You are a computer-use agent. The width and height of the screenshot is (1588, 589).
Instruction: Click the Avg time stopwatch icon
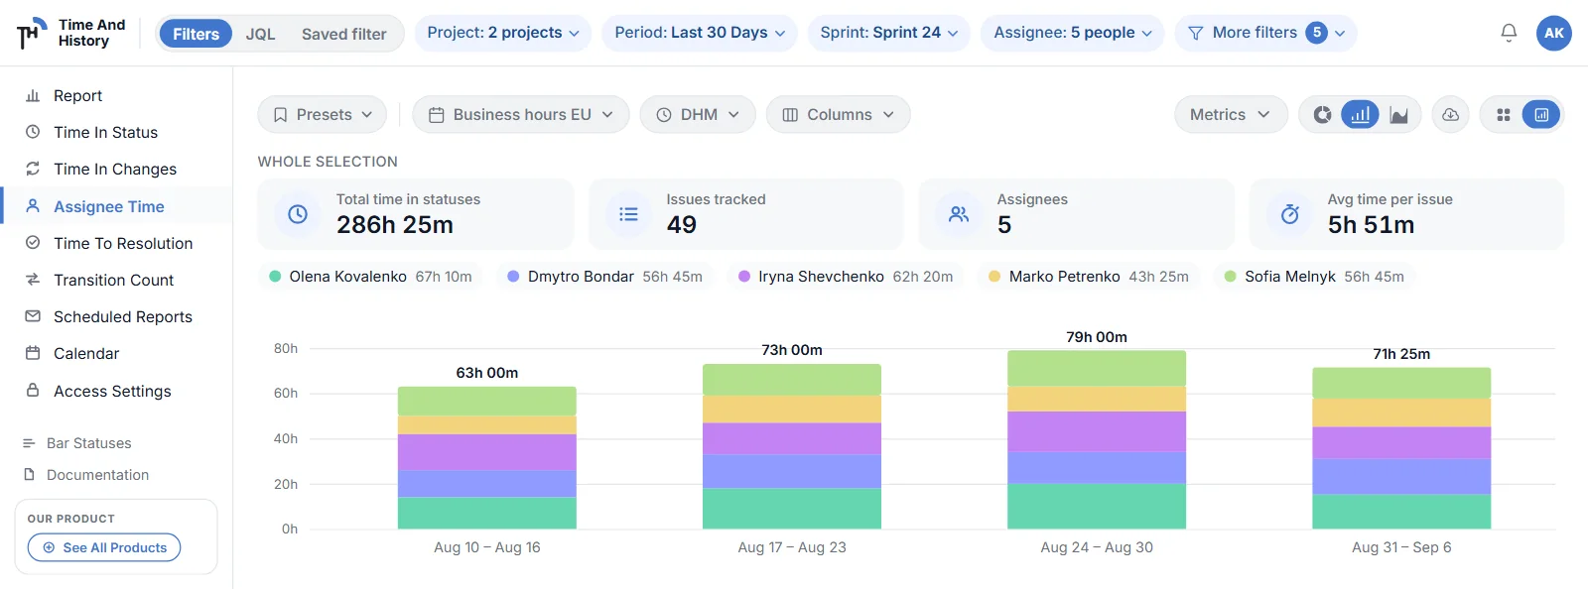pyautogui.click(x=1289, y=214)
